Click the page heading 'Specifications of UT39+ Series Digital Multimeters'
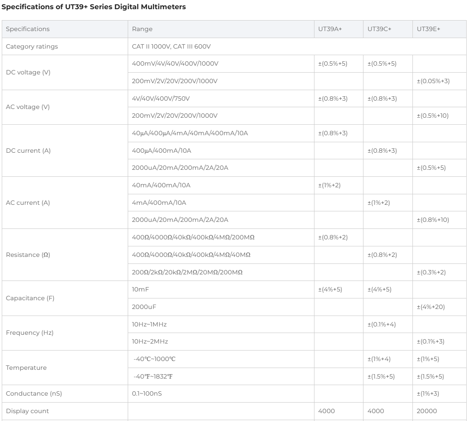Screen dimensions: 468x421 click(x=94, y=7)
